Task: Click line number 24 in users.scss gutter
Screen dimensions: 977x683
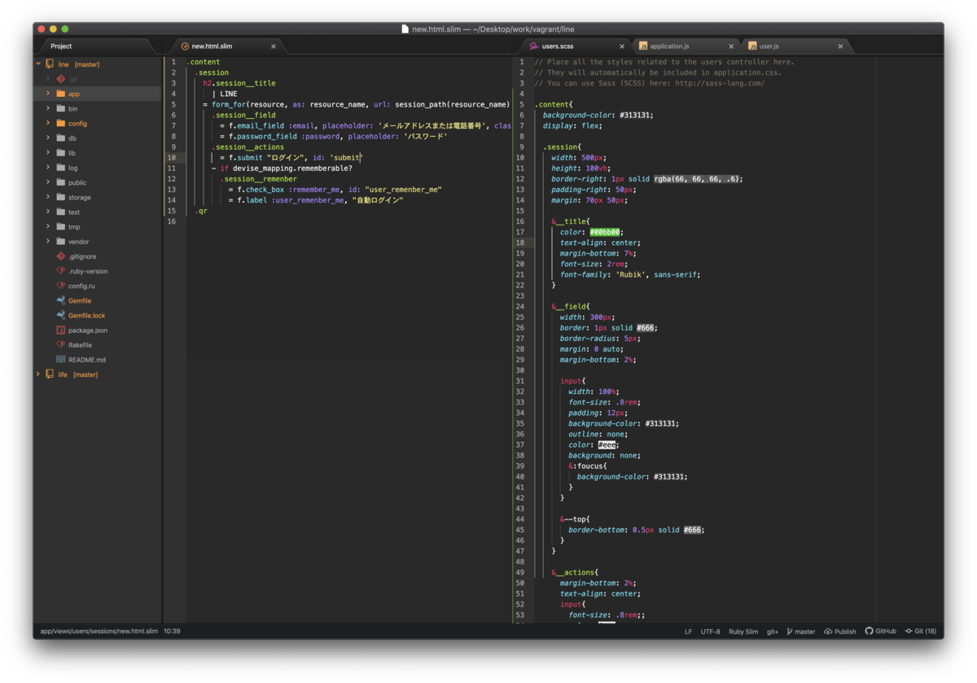Action: pyautogui.click(x=519, y=306)
